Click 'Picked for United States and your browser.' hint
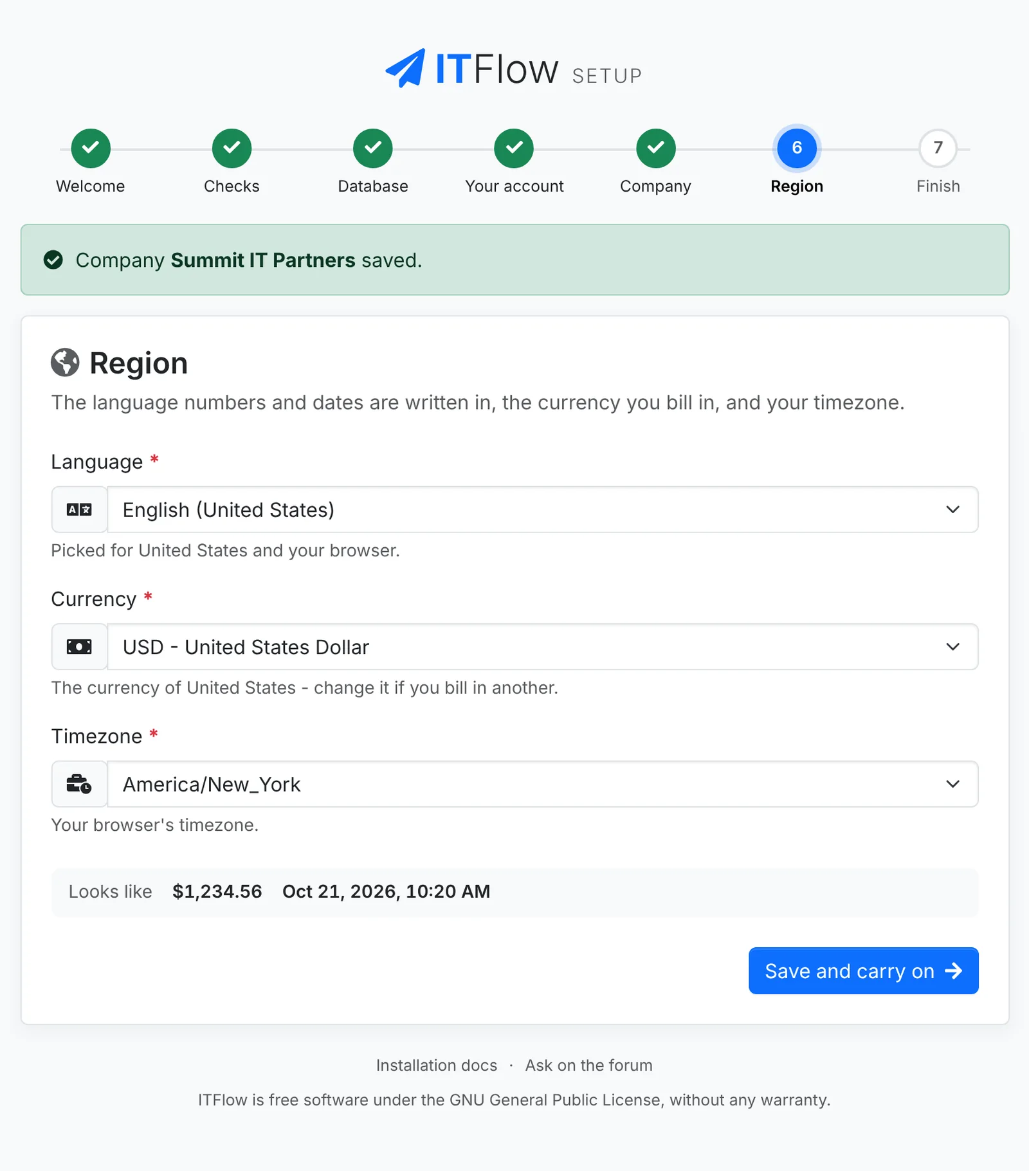Viewport: 1029px width, 1171px height. coord(225,550)
